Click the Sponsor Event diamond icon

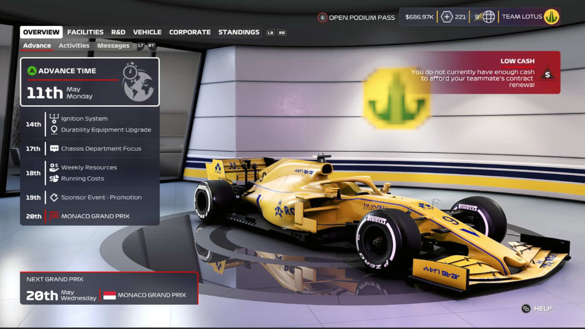pyautogui.click(x=54, y=197)
